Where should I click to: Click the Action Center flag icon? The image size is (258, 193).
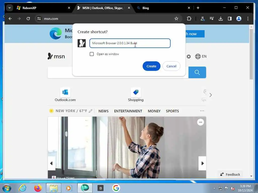226,188
